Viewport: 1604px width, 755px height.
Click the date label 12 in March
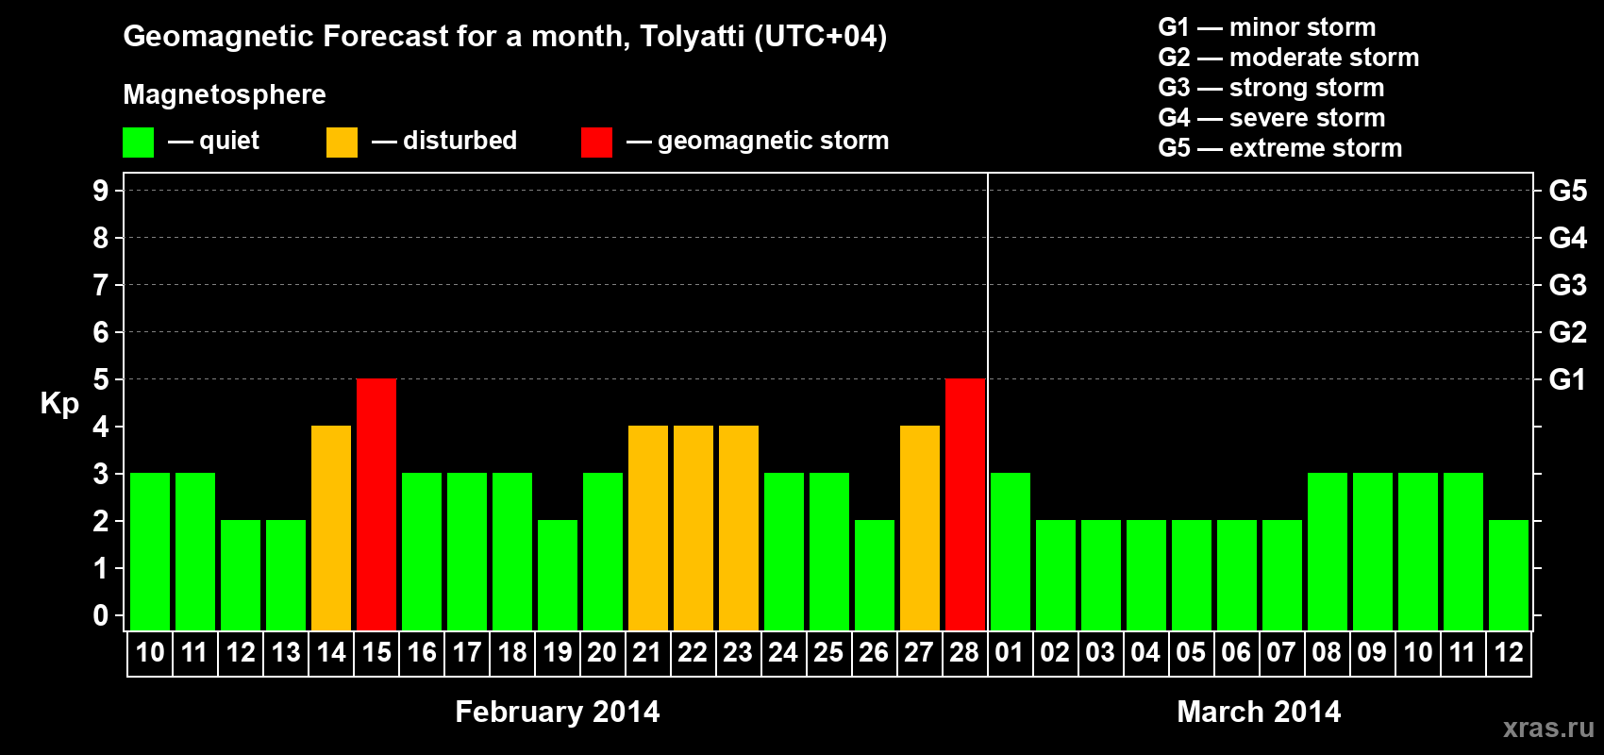click(x=1509, y=653)
